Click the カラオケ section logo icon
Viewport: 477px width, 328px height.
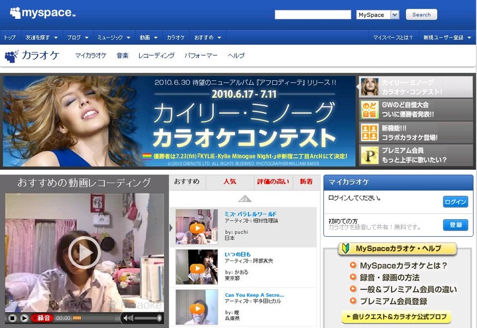(12, 56)
